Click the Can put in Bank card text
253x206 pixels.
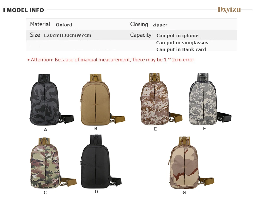[x=181, y=49]
